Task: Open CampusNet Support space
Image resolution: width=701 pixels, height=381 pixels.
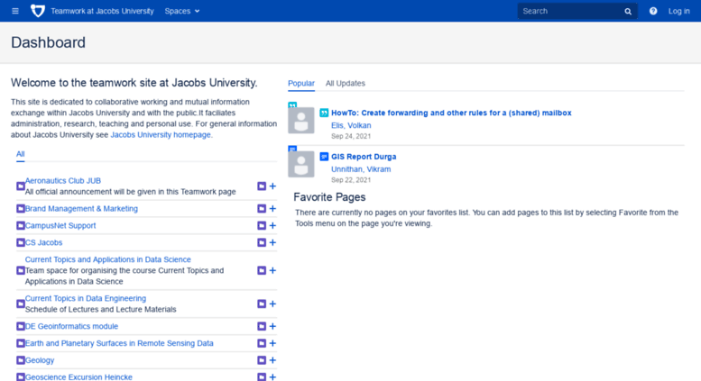Action: pyautogui.click(x=60, y=225)
